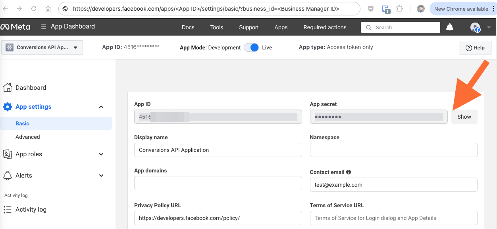Image resolution: width=497 pixels, height=229 pixels.
Task: Click the Dashboard label in sidebar
Action: [x=31, y=87]
